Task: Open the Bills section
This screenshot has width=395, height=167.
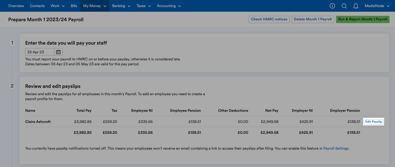Action: 74,6
